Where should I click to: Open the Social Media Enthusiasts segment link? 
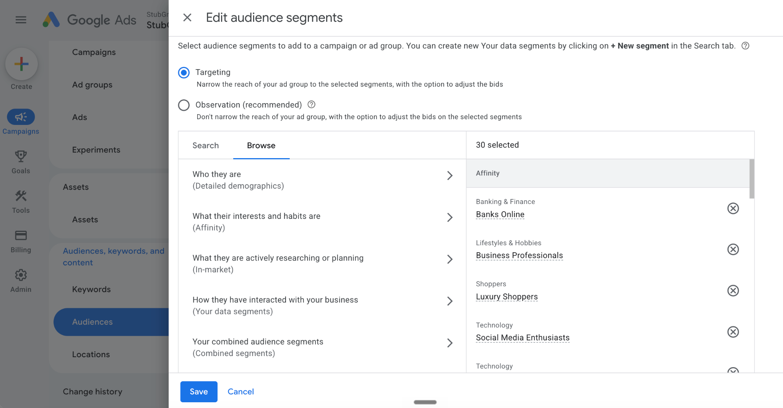tap(523, 338)
